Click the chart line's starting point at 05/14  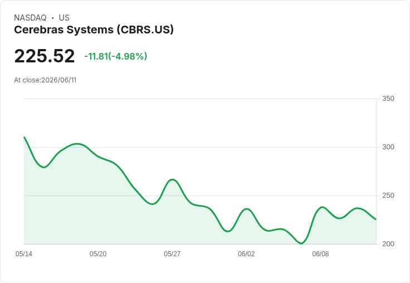click(x=25, y=137)
